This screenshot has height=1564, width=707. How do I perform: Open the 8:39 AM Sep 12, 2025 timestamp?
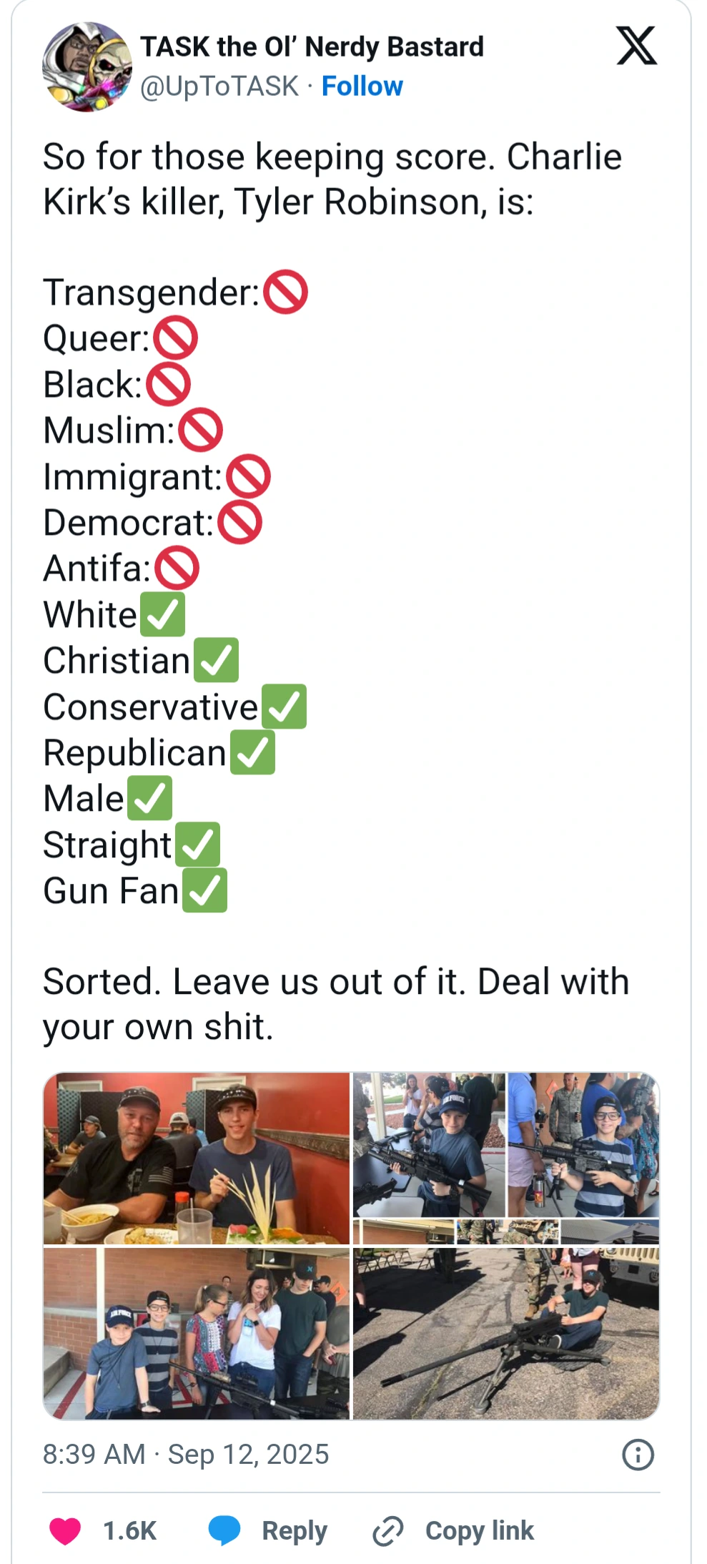[x=186, y=1455]
